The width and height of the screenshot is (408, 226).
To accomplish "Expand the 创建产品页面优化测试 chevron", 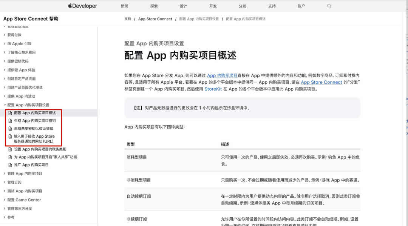I will pos(5,88).
